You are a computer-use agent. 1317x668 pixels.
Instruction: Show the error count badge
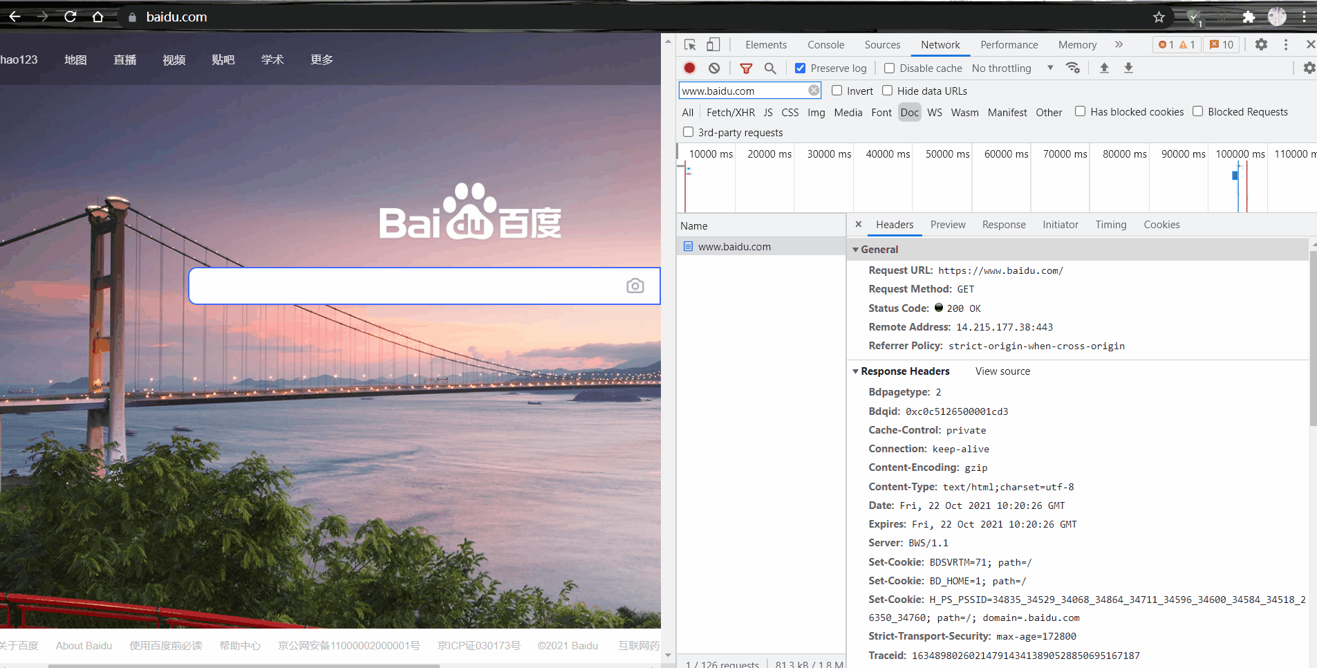point(1166,45)
